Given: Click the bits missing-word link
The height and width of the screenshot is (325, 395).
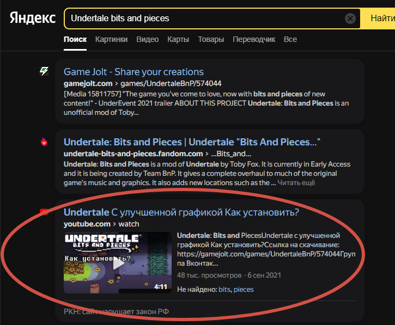Looking at the screenshot, I should 224,289.
